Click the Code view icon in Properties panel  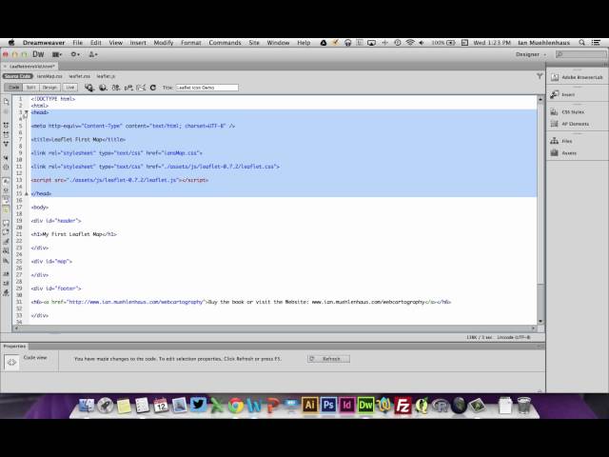pos(11,362)
